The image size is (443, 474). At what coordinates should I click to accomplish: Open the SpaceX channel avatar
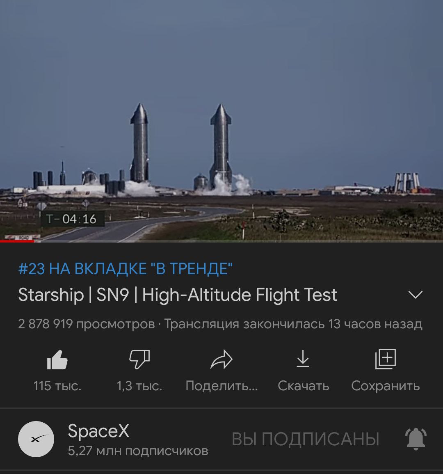(36, 439)
